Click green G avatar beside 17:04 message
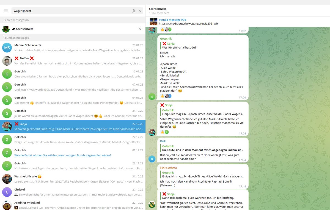 point(152,96)
